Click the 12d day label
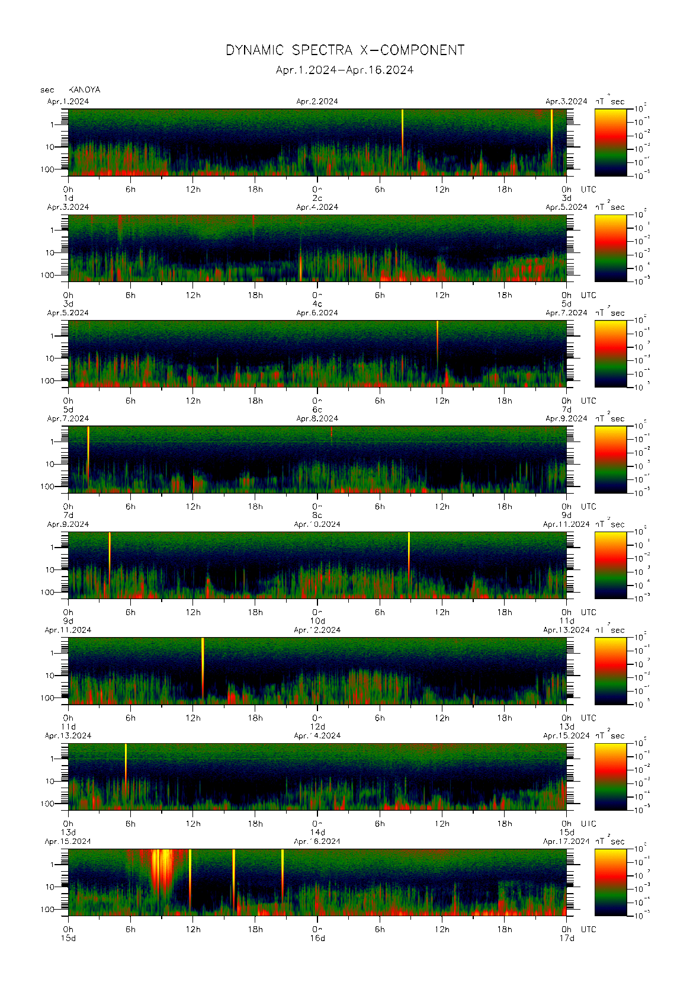This screenshot has width=690, height=995. point(317,727)
